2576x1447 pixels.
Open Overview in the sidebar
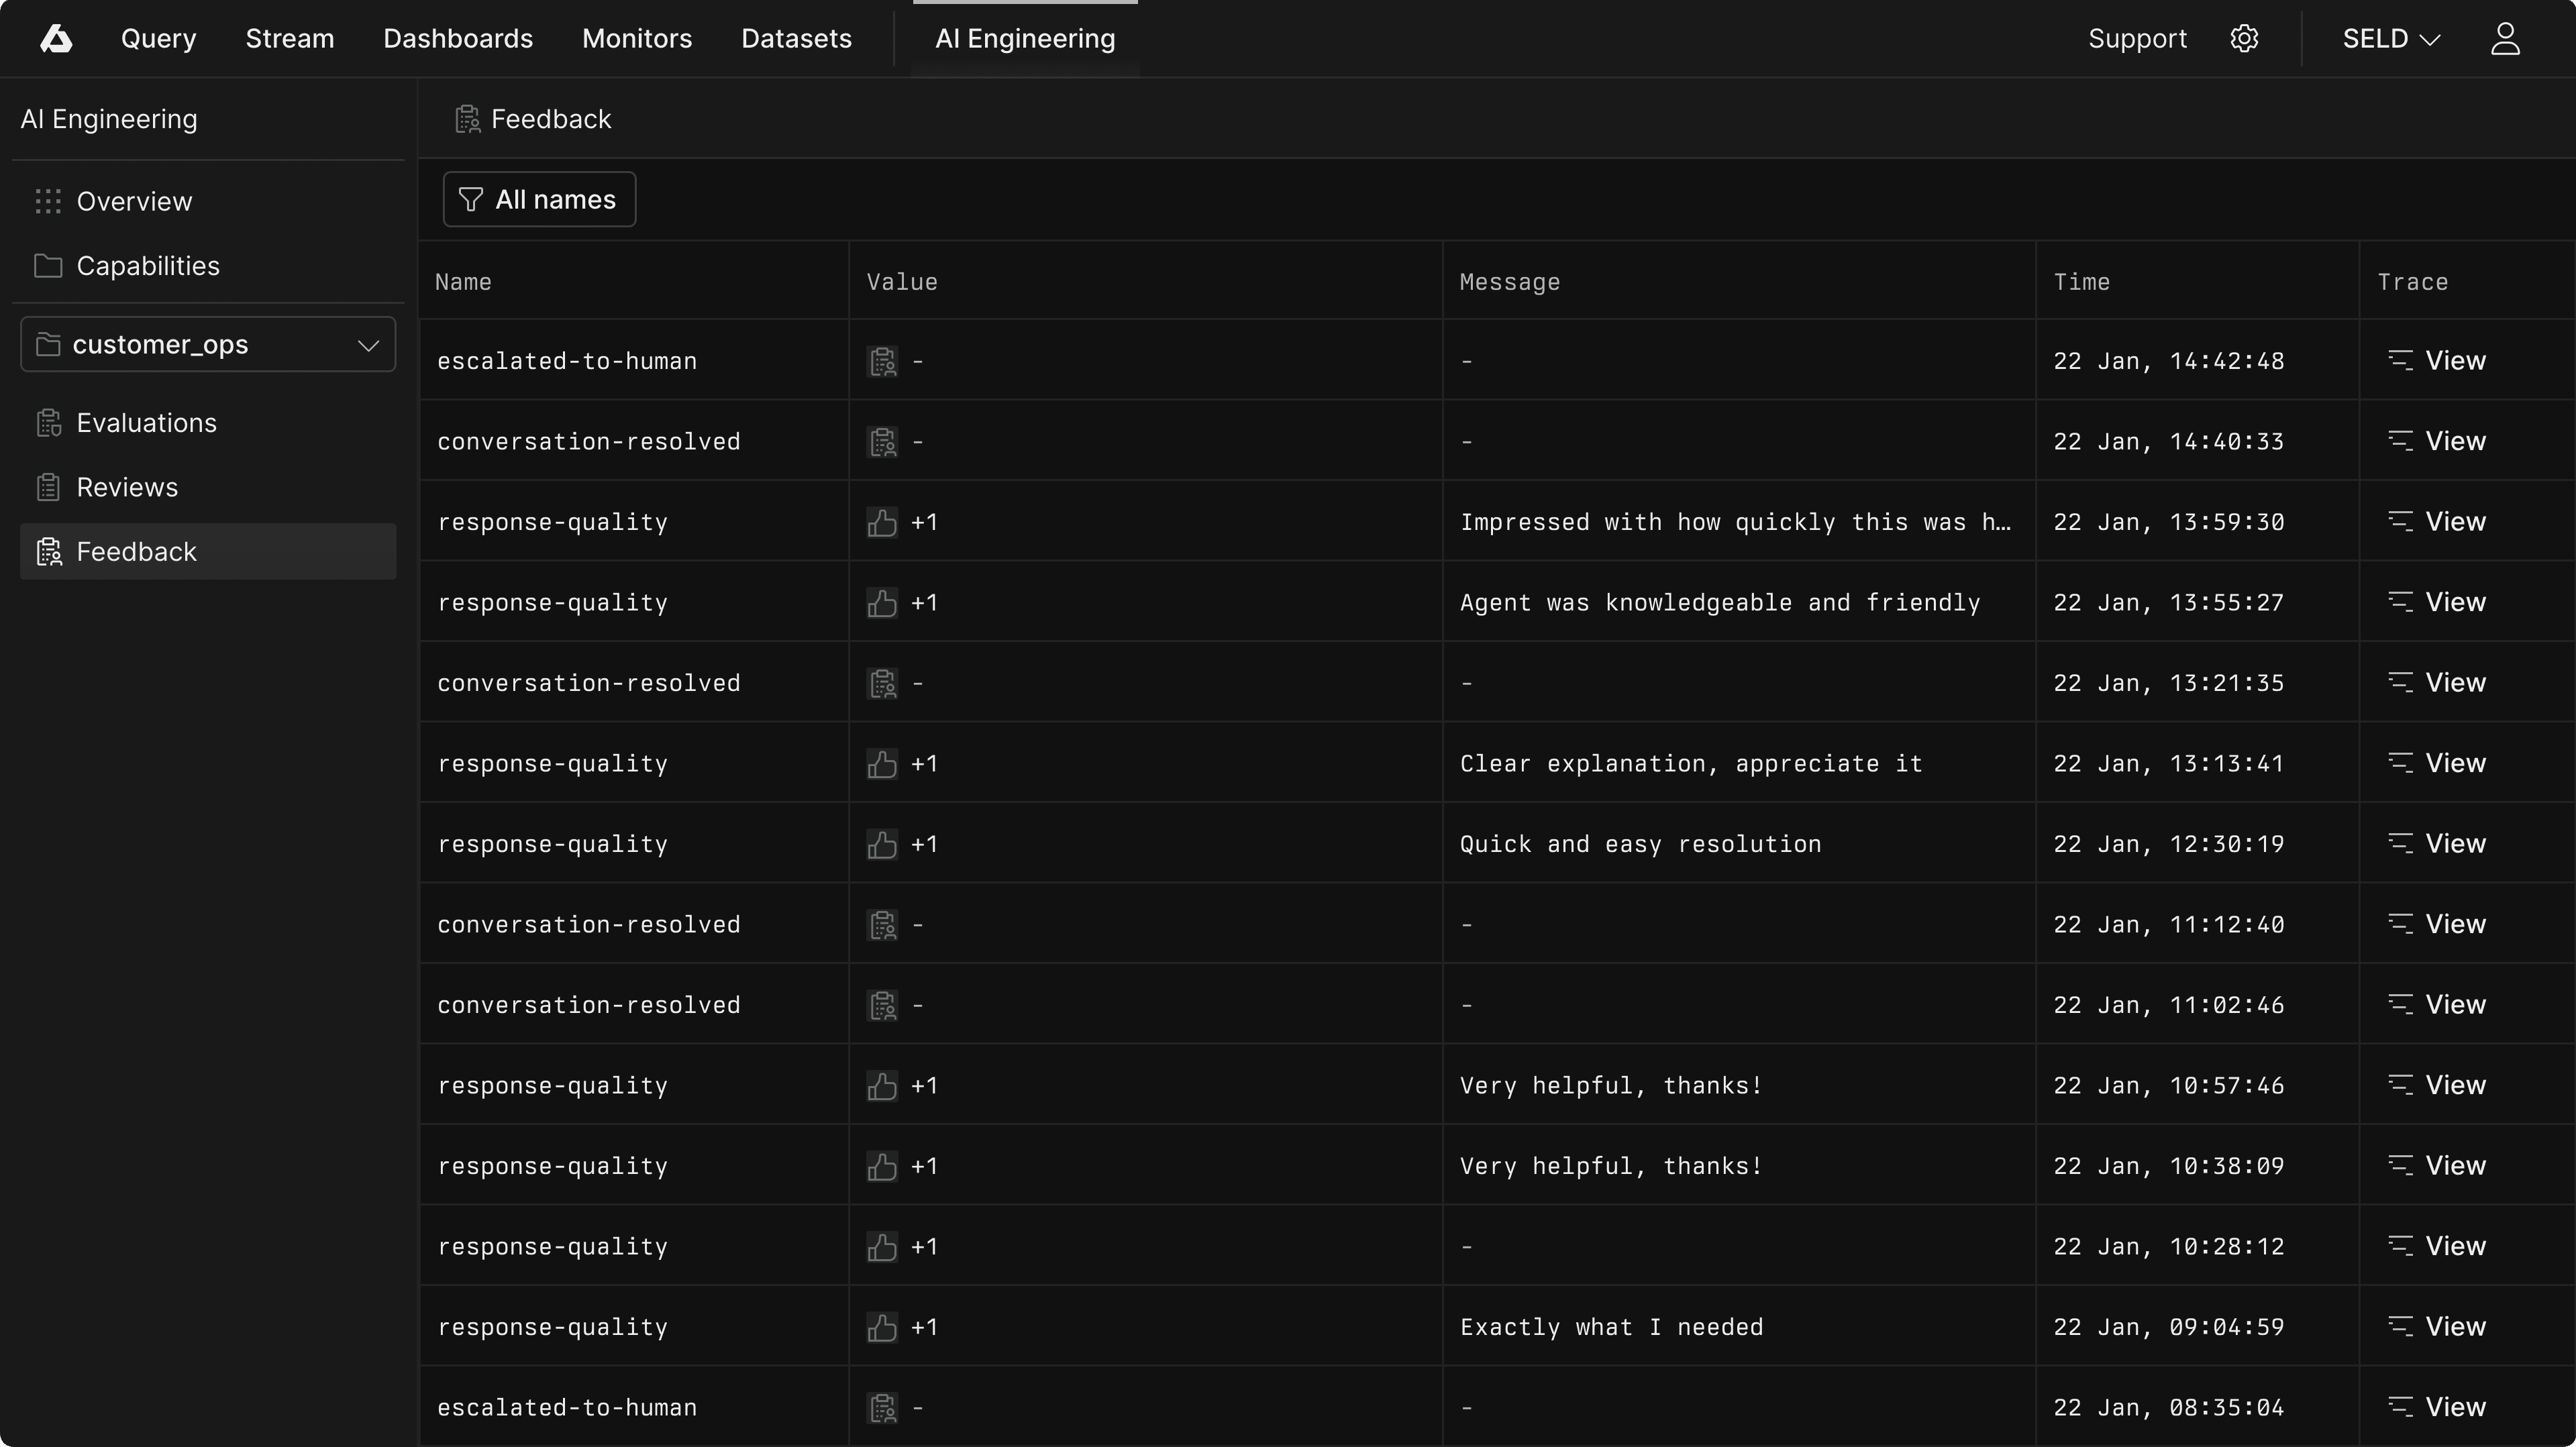click(x=208, y=201)
